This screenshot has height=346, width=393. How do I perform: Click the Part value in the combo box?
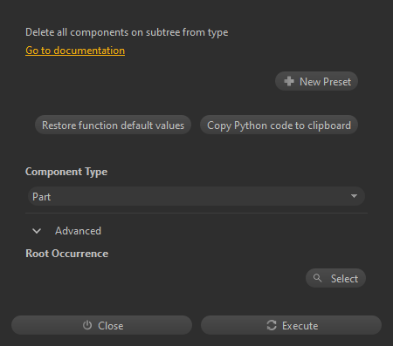click(41, 197)
